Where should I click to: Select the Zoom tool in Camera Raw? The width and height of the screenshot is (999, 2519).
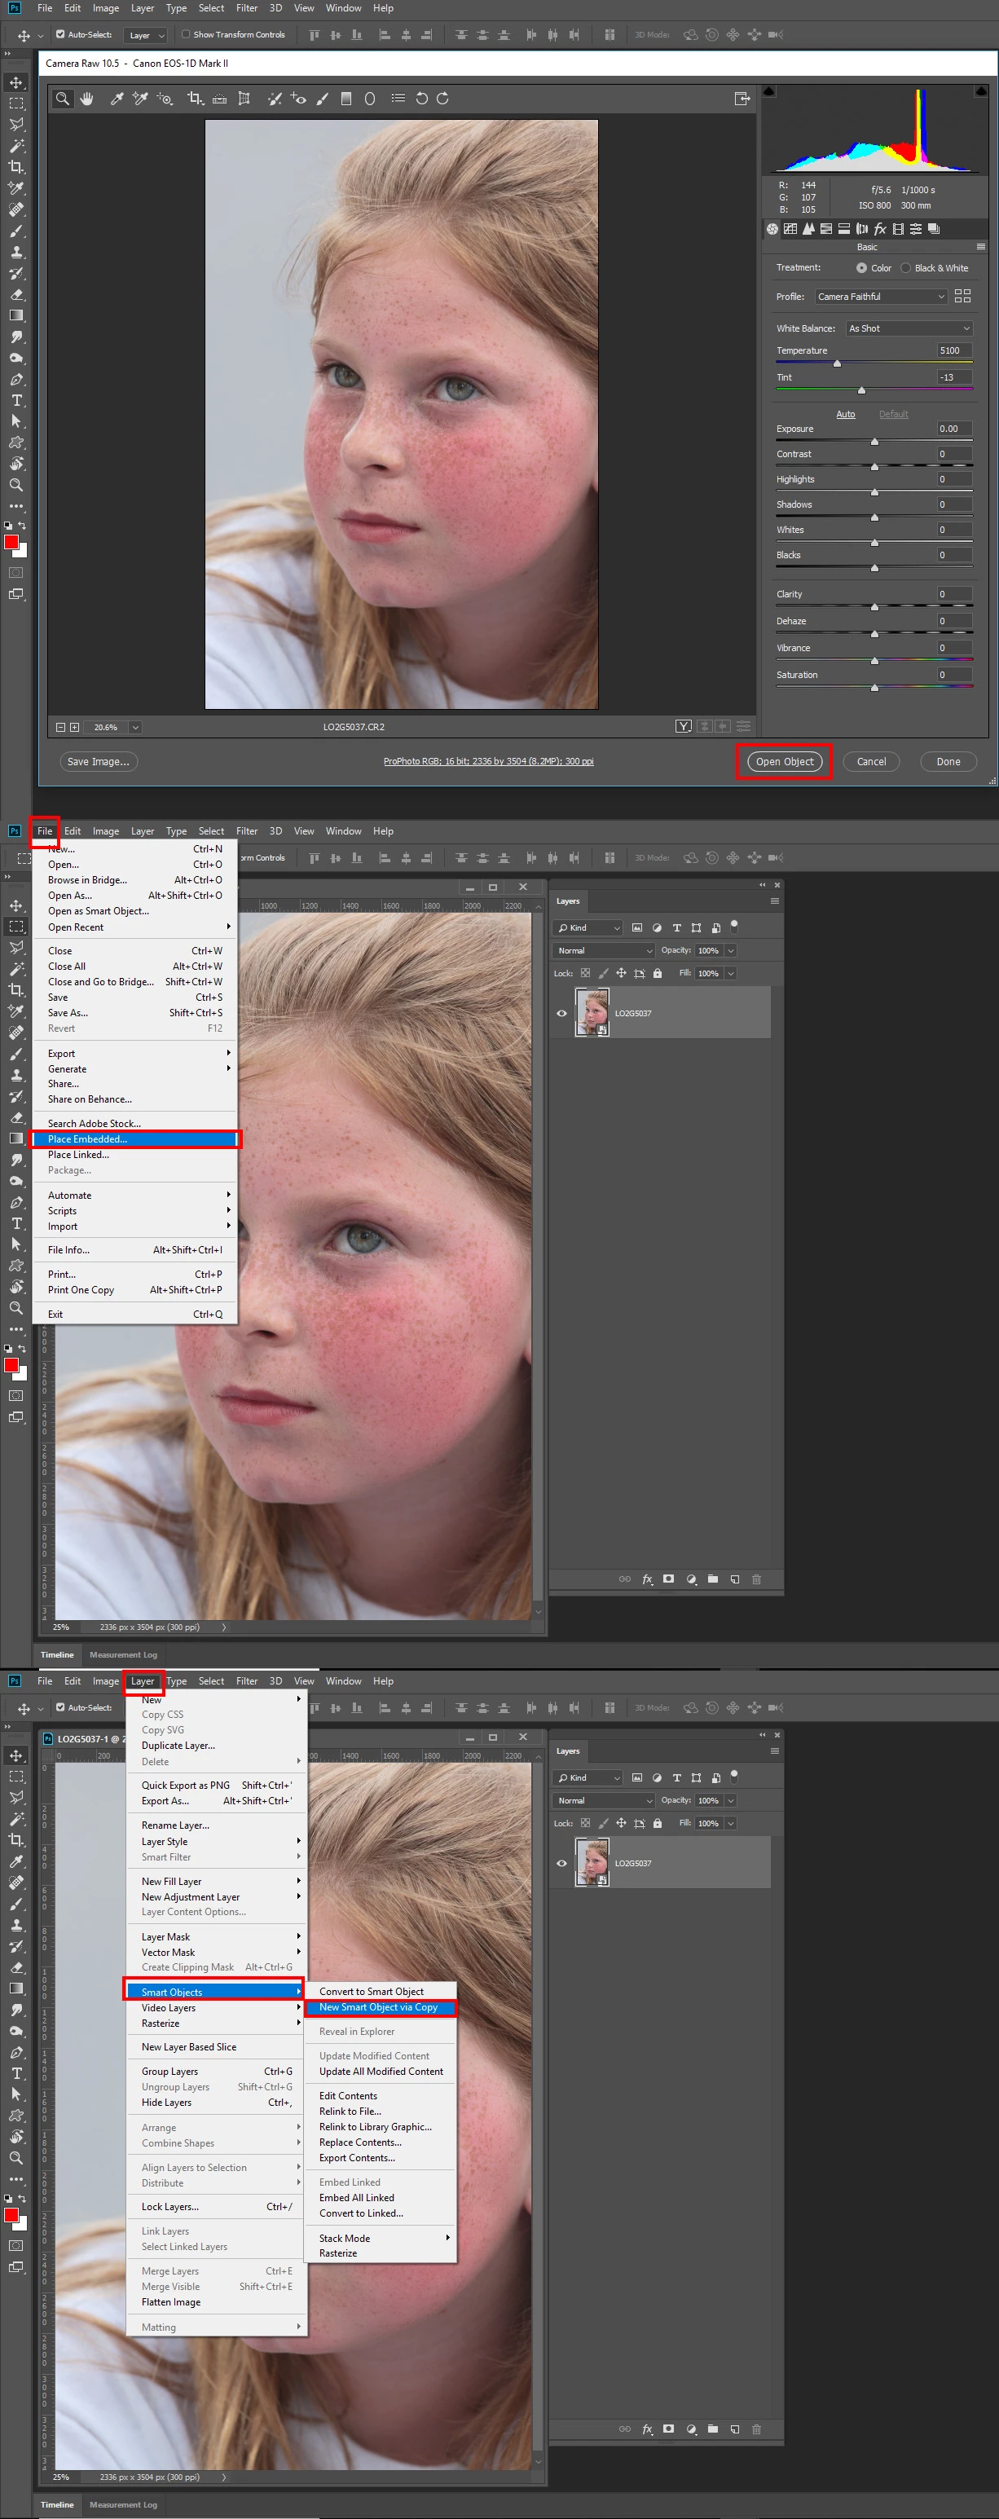tap(63, 99)
